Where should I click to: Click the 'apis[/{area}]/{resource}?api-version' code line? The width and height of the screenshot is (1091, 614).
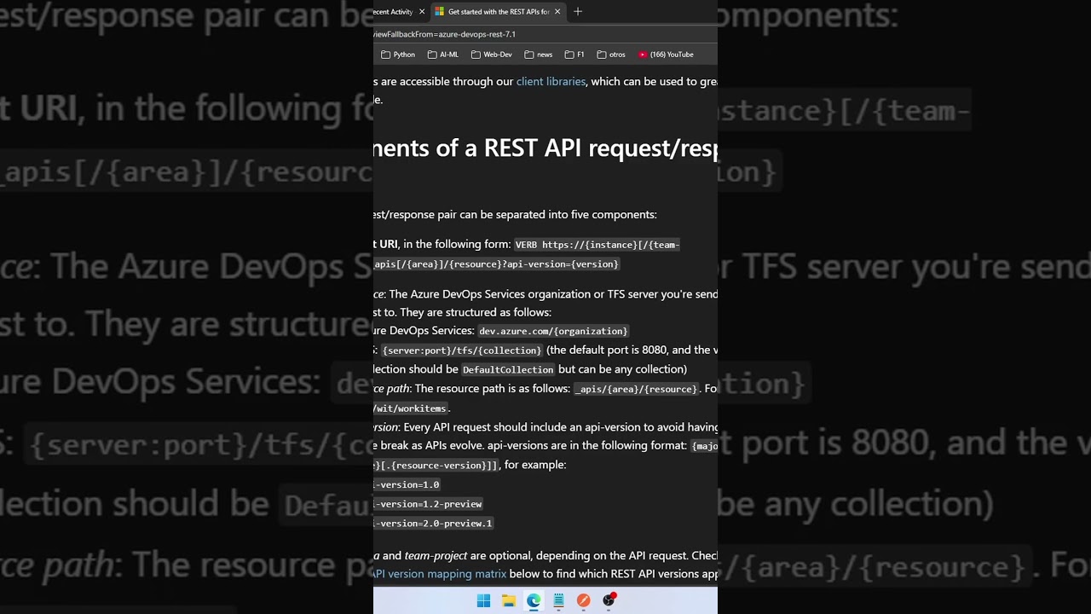(497, 264)
